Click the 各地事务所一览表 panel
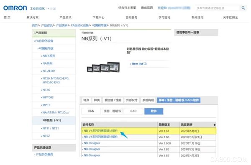251x165 pixels. click(196, 32)
